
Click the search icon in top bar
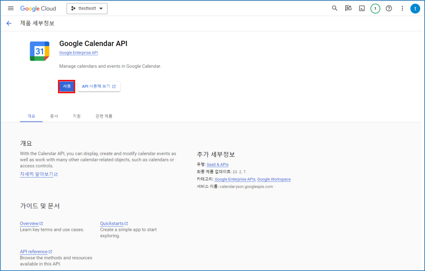pyautogui.click(x=334, y=8)
